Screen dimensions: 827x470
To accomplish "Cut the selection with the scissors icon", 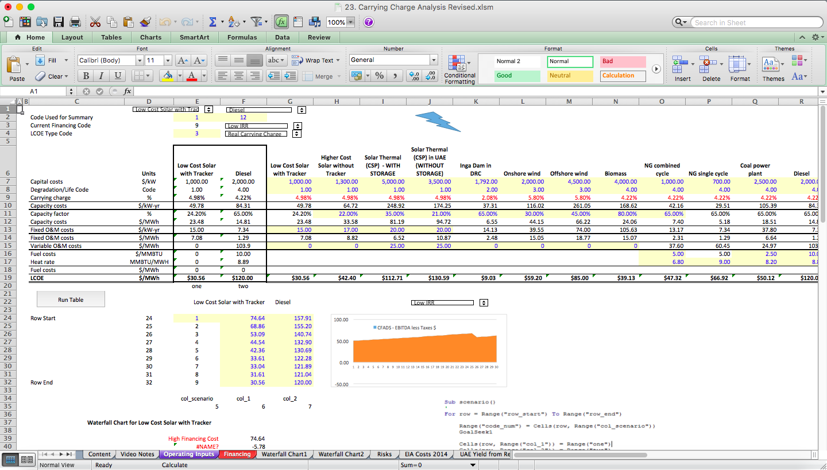I will point(95,22).
